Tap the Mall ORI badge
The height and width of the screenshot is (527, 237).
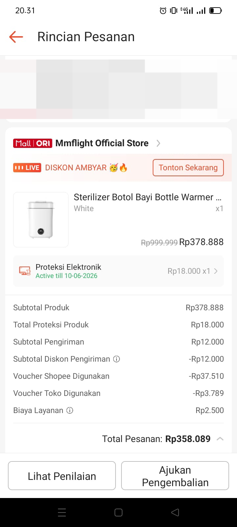point(33,143)
